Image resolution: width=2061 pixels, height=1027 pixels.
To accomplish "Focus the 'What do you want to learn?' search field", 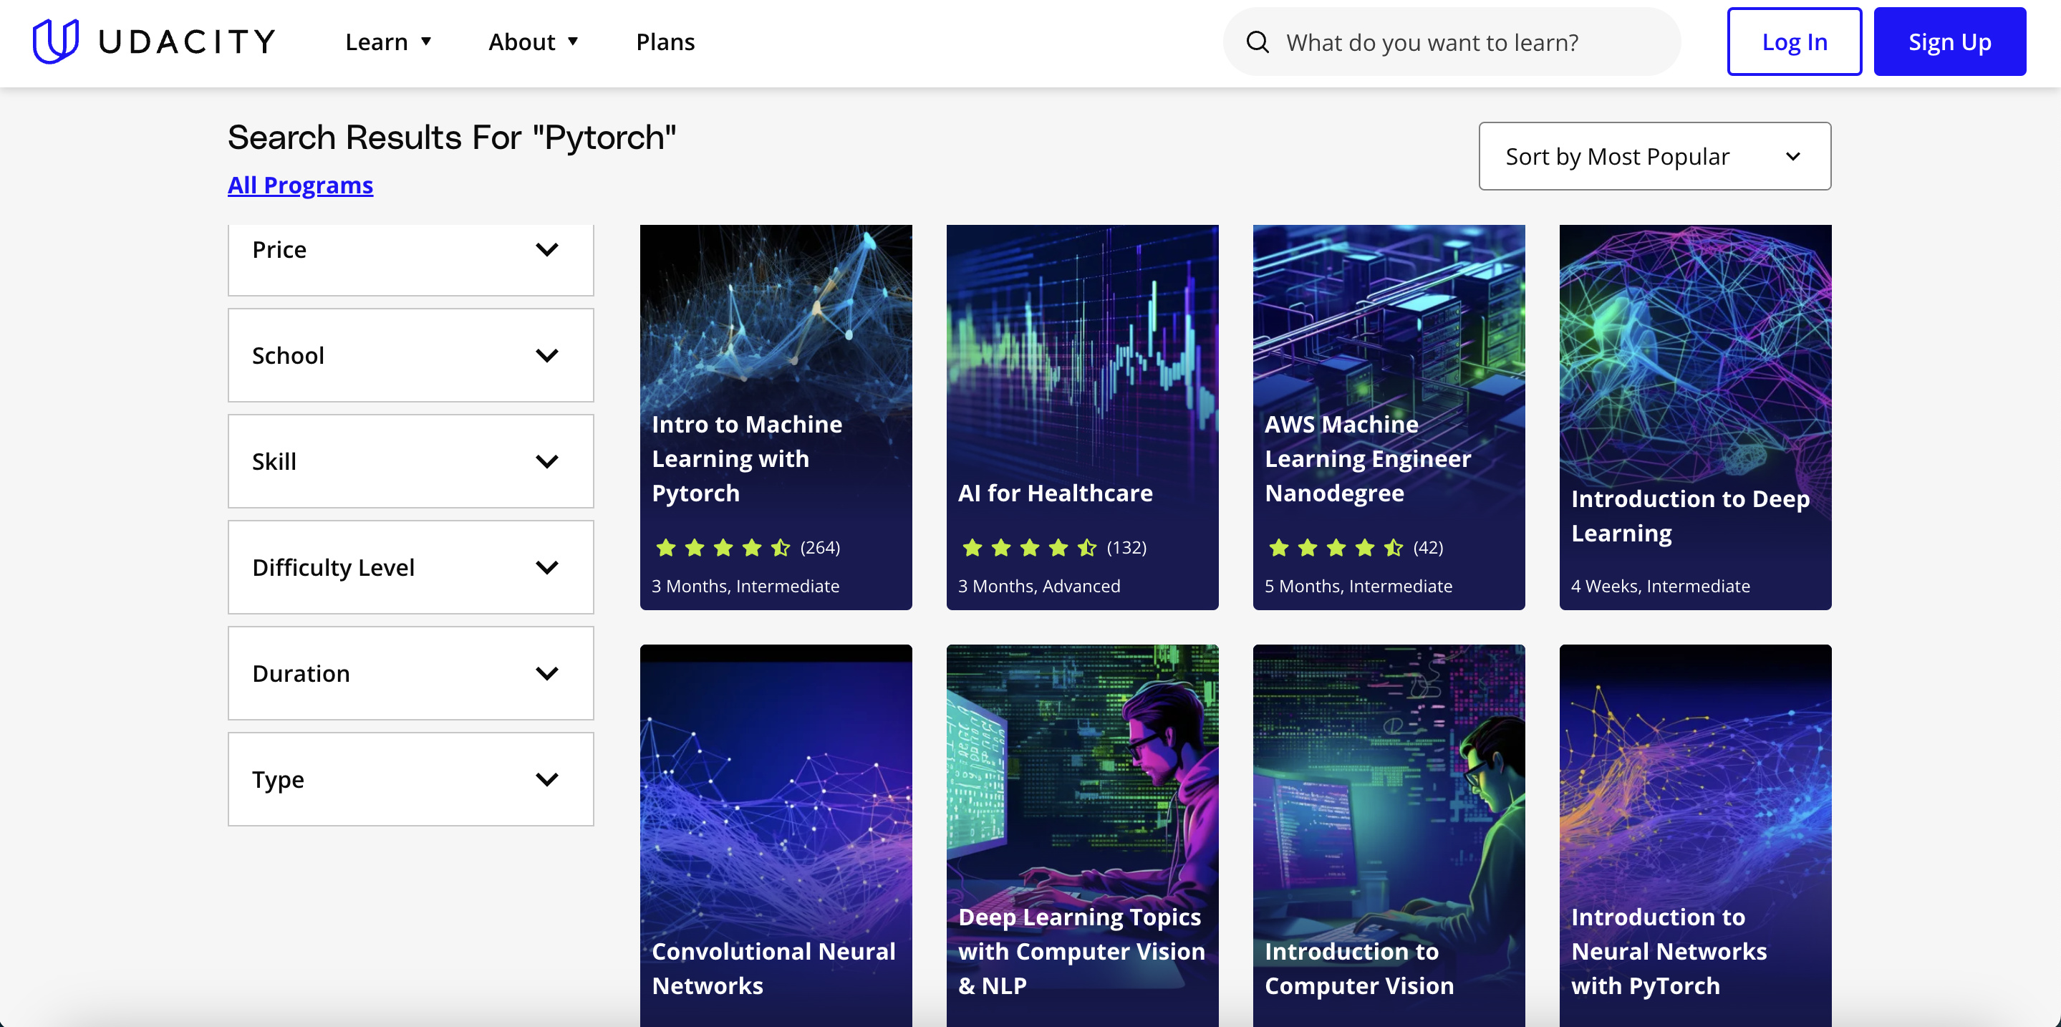I will (1452, 42).
